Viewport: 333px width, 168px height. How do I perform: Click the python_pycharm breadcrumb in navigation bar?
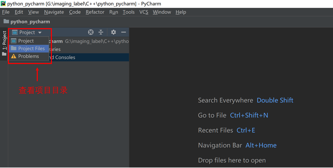click(30, 22)
